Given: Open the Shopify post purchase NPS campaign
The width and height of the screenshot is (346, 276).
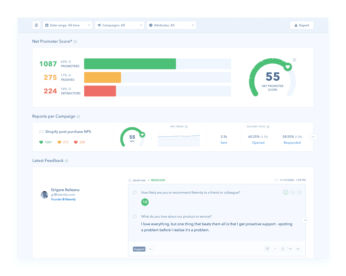Looking at the screenshot, I should coord(68,132).
